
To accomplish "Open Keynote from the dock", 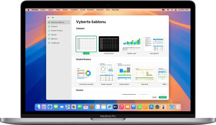I will point(133,107).
